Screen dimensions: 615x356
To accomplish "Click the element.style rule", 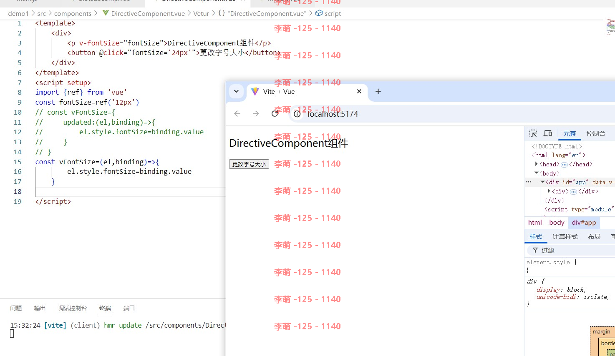I will click(552, 262).
